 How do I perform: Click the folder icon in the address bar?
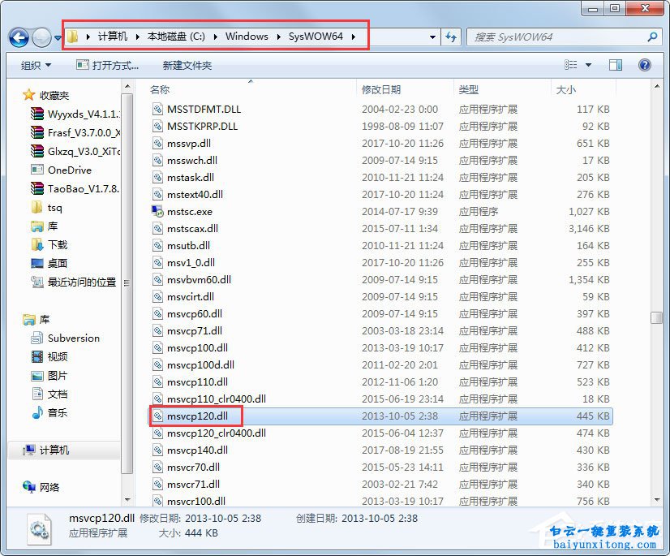point(72,37)
